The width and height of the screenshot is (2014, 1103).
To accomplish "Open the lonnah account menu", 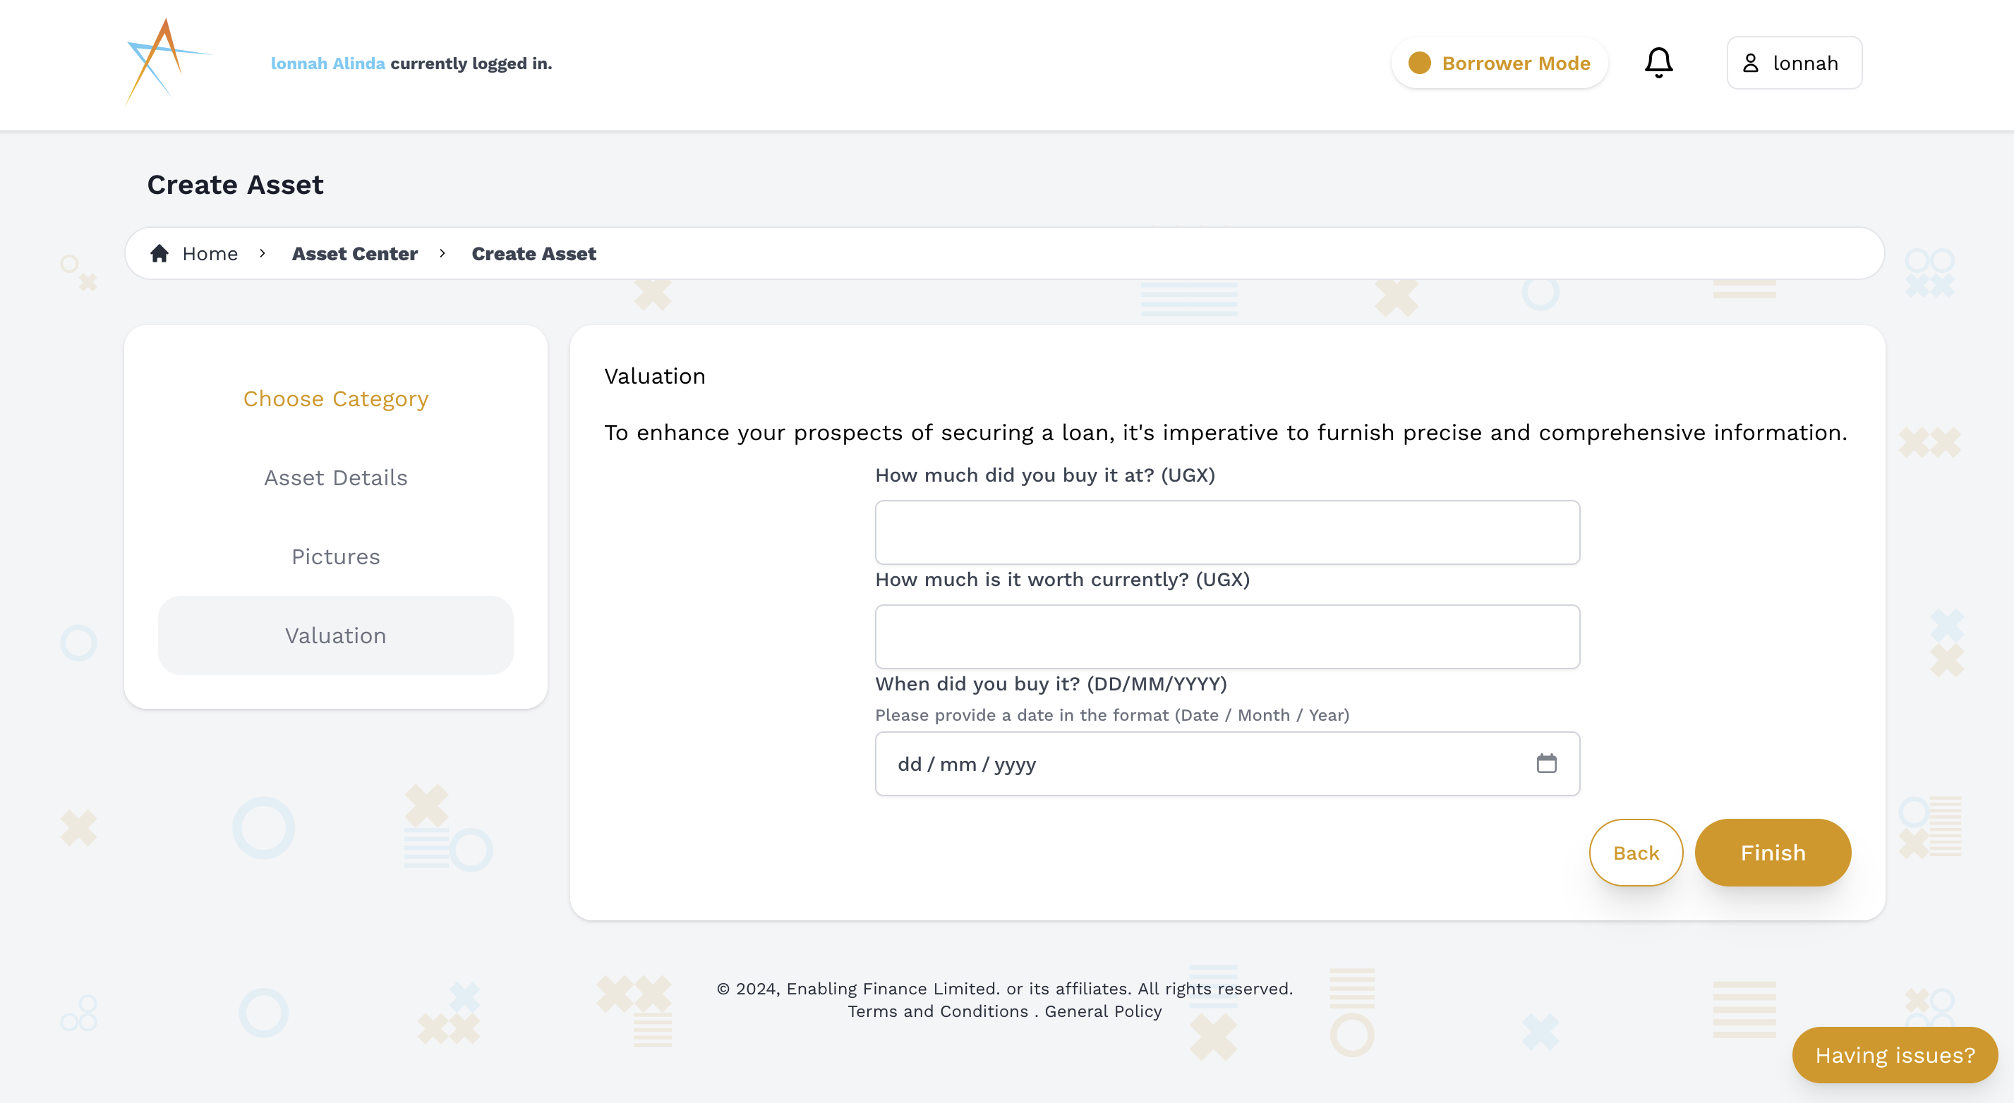I will click(1794, 63).
